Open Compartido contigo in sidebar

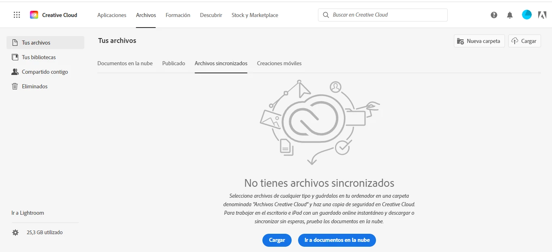[45, 72]
